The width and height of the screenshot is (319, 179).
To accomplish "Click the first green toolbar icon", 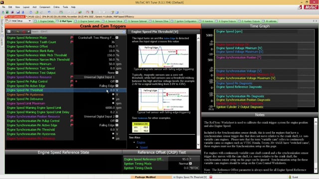I will point(3,12).
